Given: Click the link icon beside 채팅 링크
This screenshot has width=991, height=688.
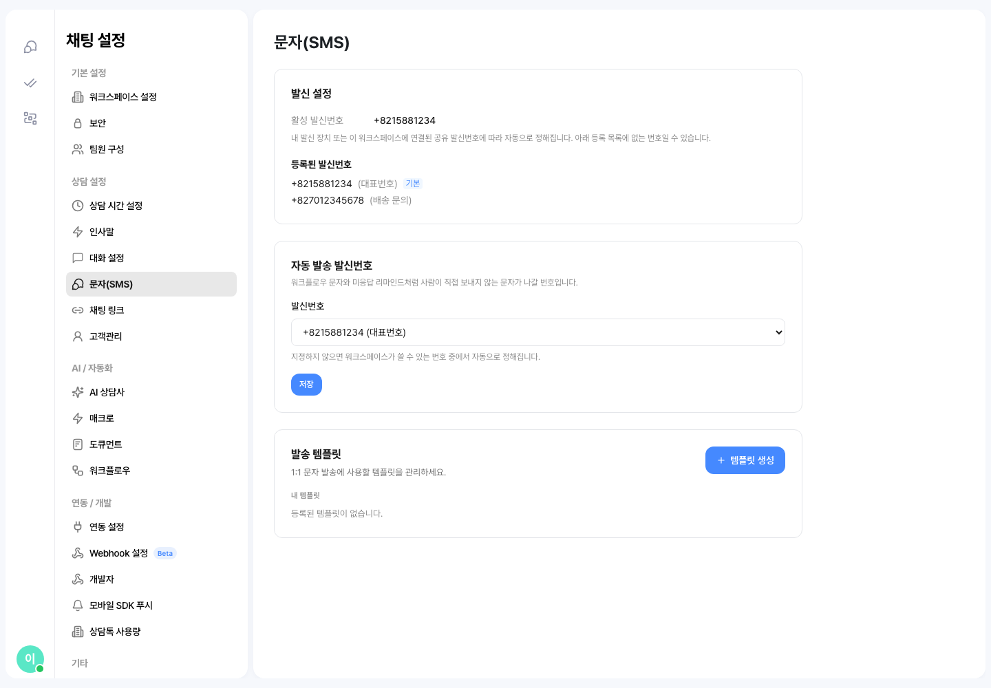Looking at the screenshot, I should point(78,310).
